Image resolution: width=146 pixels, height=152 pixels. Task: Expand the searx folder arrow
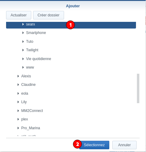(23, 24)
